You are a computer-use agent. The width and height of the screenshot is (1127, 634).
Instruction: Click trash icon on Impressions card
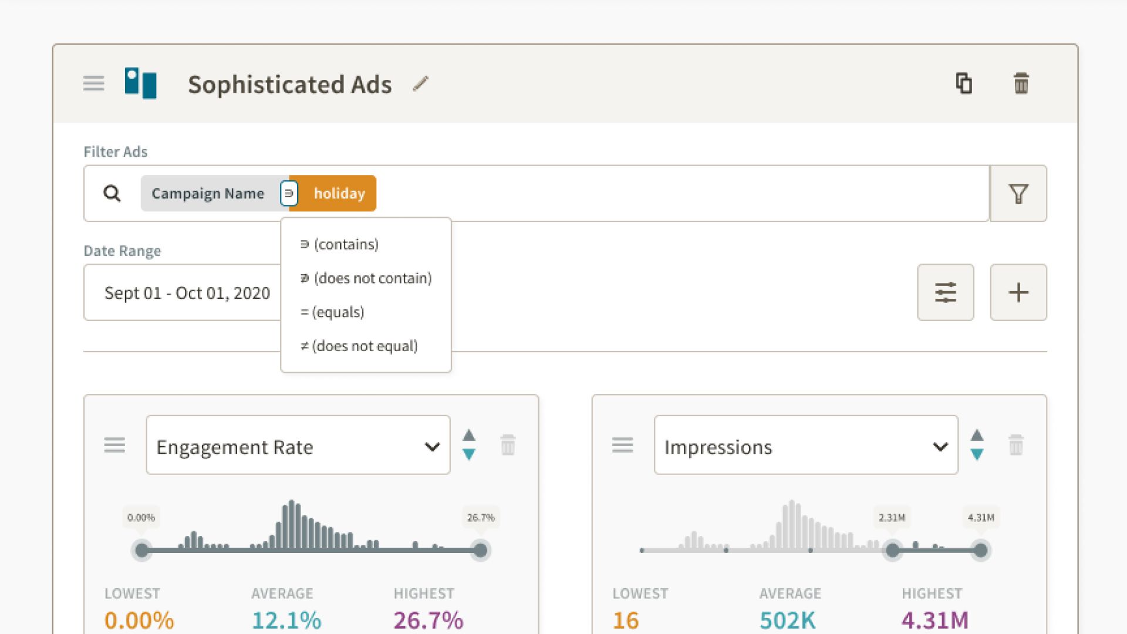(1015, 445)
